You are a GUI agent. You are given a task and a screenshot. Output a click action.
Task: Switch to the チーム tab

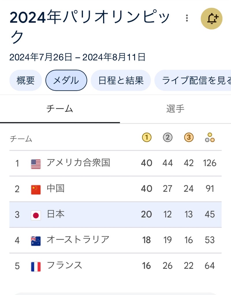coord(60,109)
